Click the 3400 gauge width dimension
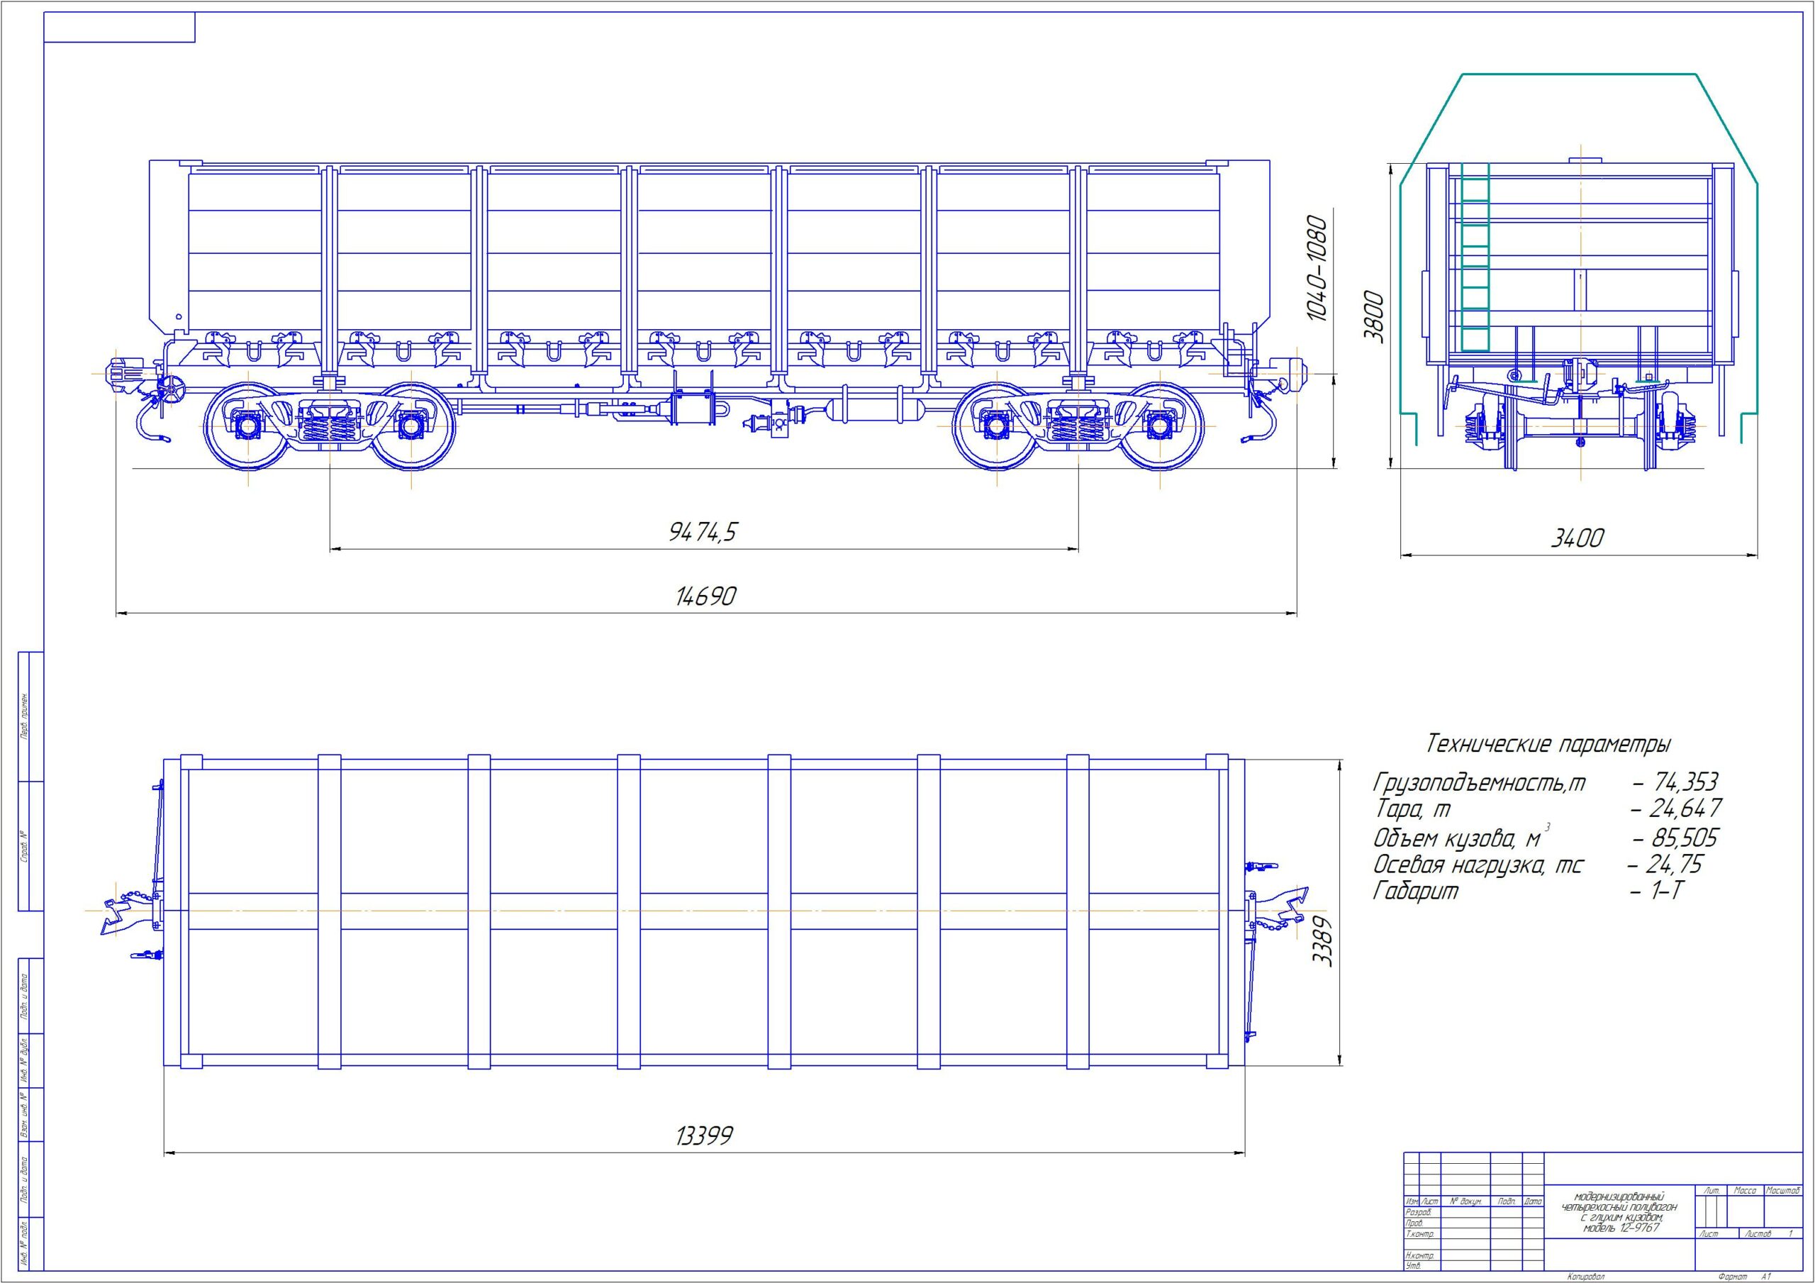The height and width of the screenshot is (1283, 1815). [x=1577, y=539]
